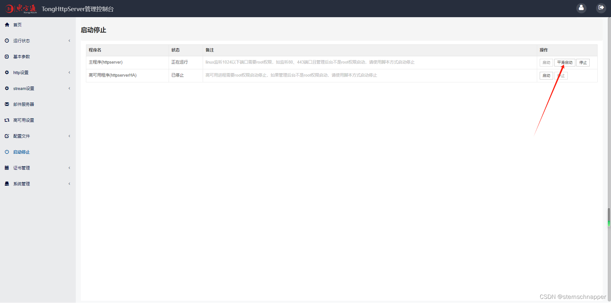This screenshot has height=303, width=611.
Task: Expand the http设置 submenu chevron
Action: click(x=69, y=72)
